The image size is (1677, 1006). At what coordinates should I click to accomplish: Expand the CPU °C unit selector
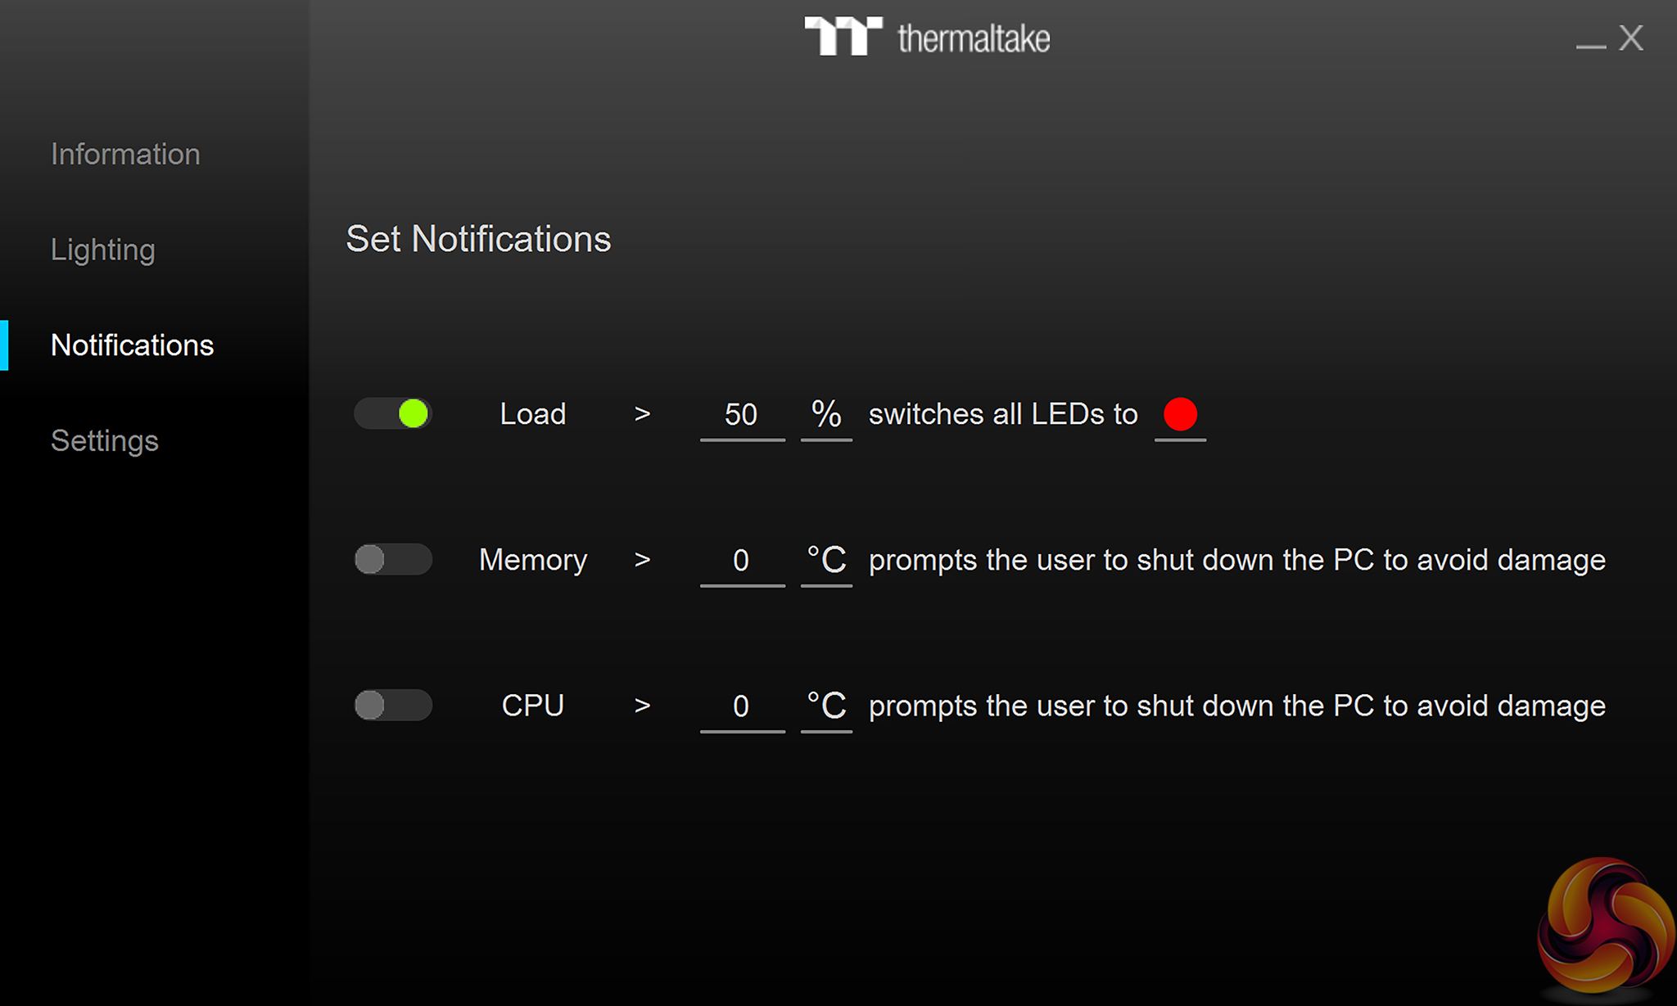pos(826,706)
